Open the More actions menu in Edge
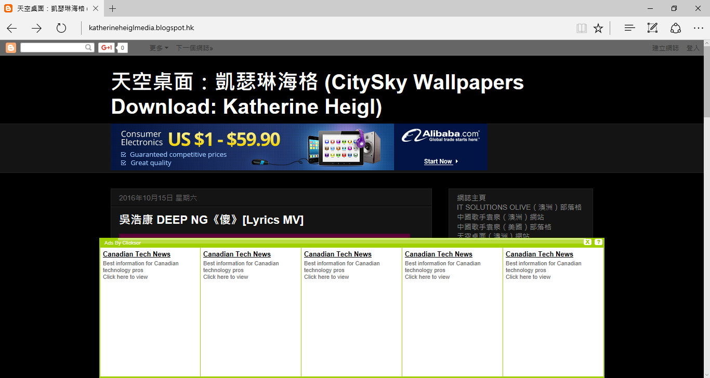 (698, 28)
